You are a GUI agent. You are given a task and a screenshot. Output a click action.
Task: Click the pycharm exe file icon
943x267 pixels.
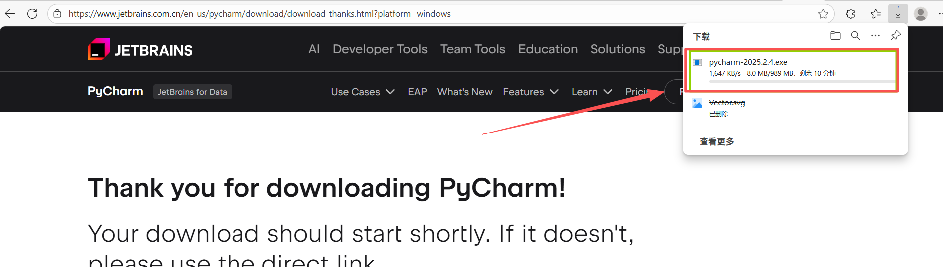(x=697, y=62)
